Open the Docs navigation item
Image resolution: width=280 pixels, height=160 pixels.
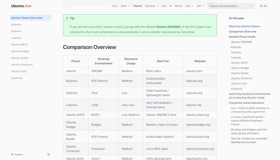(x=115, y=6)
